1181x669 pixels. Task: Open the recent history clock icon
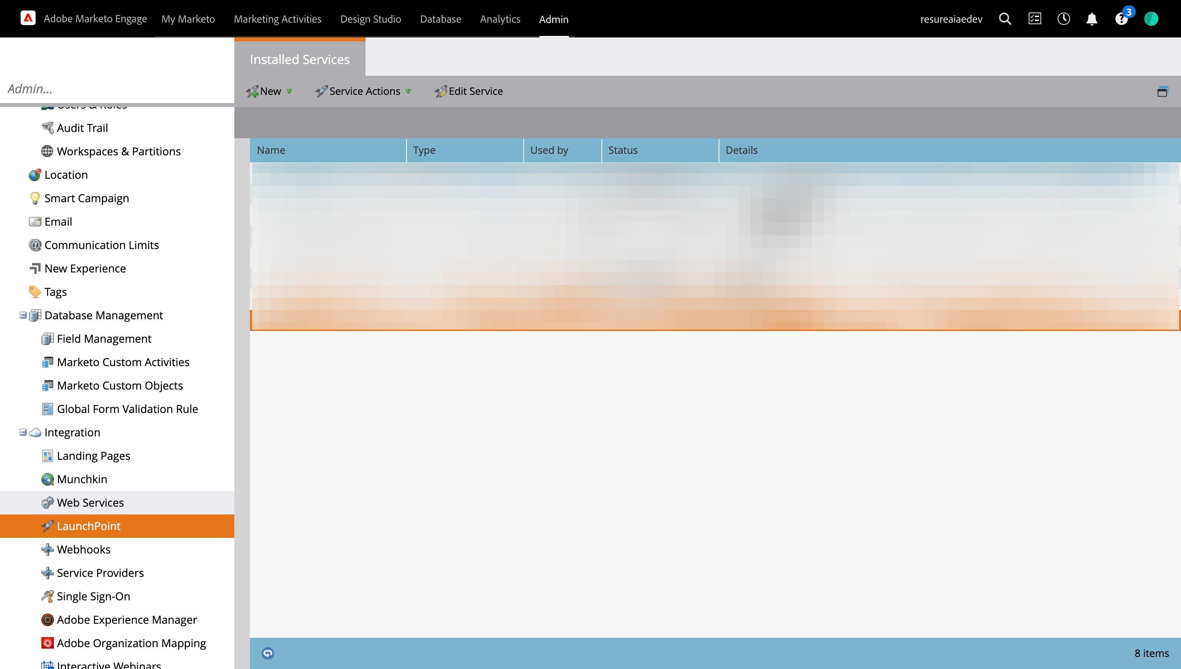[x=1063, y=19]
